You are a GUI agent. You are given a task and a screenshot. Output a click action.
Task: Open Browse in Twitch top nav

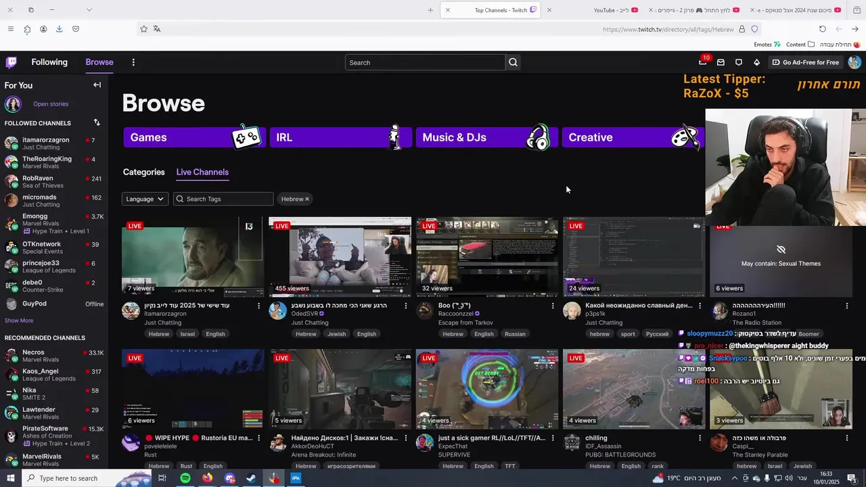point(99,62)
